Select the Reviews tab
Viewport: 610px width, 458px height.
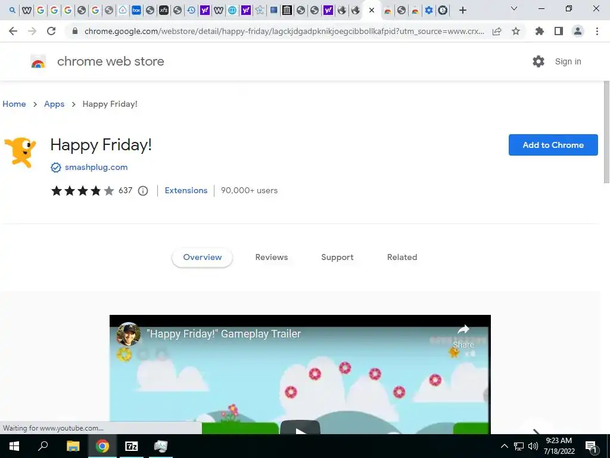(x=272, y=257)
